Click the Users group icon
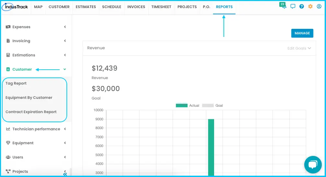The image size is (326, 177). [8, 157]
